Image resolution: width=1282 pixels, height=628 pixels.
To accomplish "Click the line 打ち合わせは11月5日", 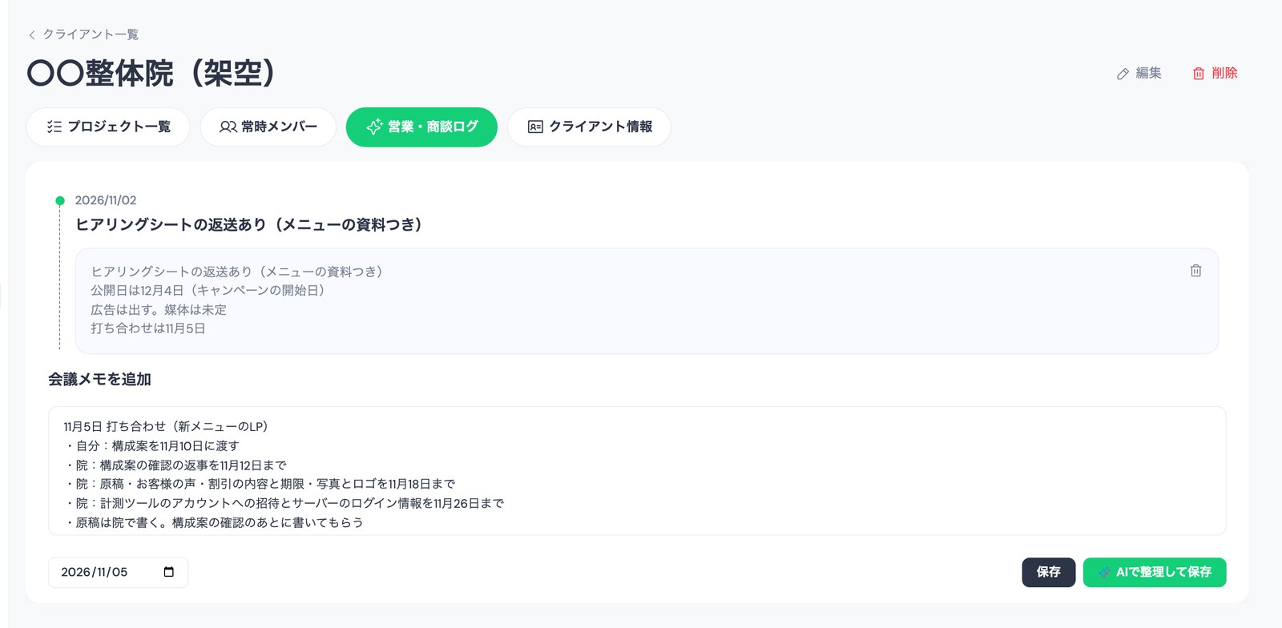I will click(x=148, y=328).
